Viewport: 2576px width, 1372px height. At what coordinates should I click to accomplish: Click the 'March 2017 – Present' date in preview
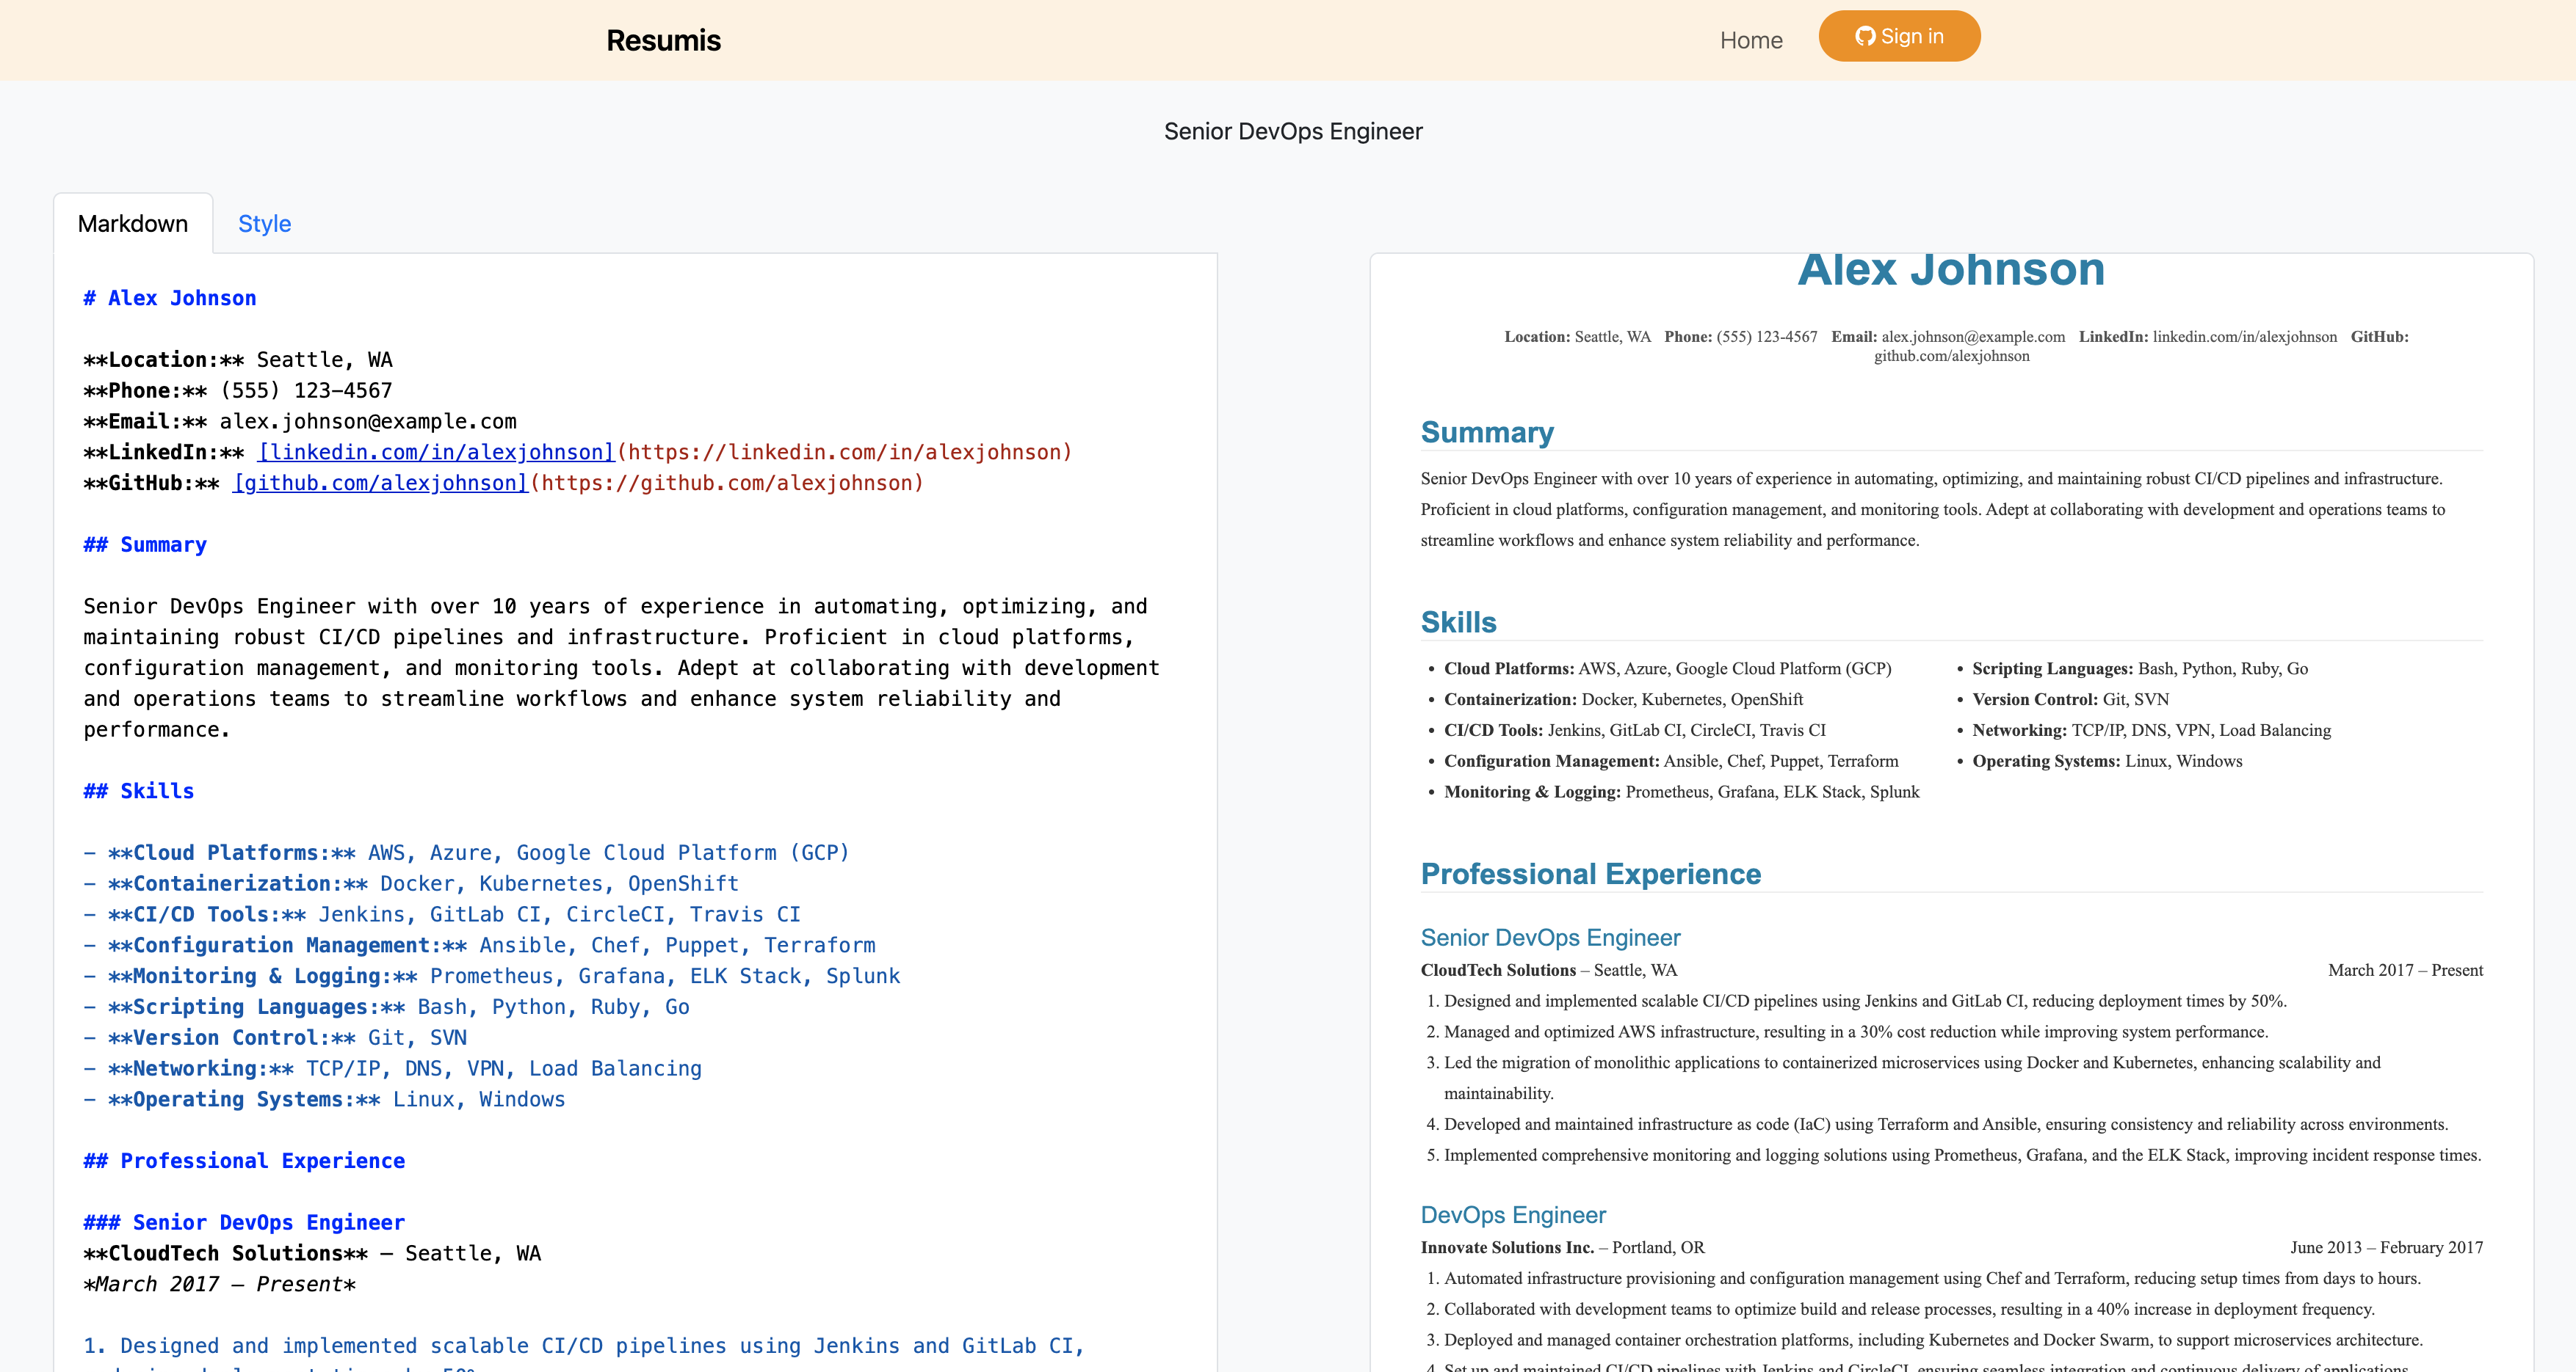pos(2405,970)
